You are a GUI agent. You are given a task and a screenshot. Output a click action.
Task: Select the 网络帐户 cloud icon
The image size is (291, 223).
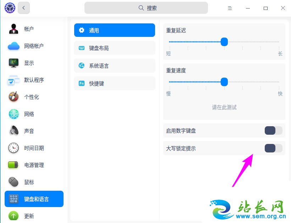(13, 46)
